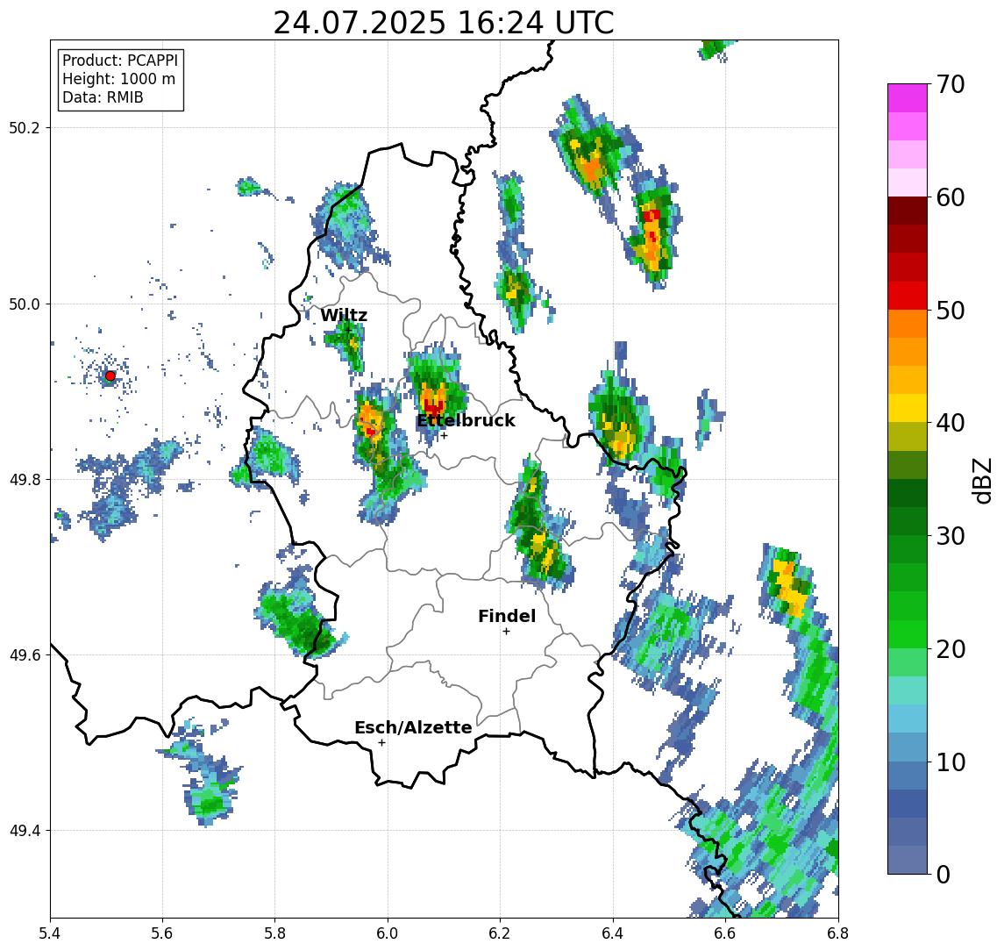Click the latitude tick label 50.2
The image size is (1004, 951).
click(x=25, y=127)
